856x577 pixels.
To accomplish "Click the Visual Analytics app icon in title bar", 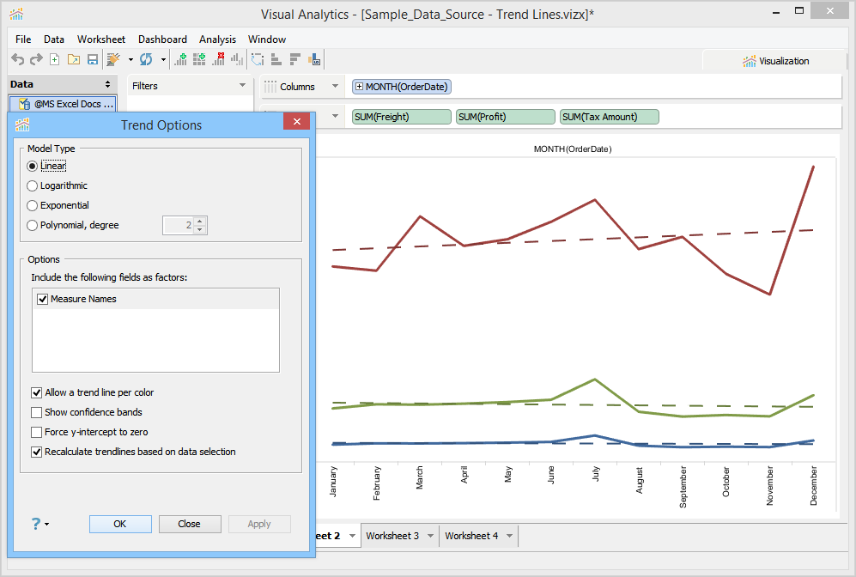I will [x=16, y=15].
